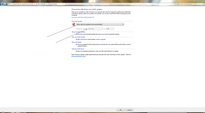The width and height of the screenshot is (205, 113).
Task: Expand arrow after System and Security breadcrumb
Action: click(x=34, y=4)
